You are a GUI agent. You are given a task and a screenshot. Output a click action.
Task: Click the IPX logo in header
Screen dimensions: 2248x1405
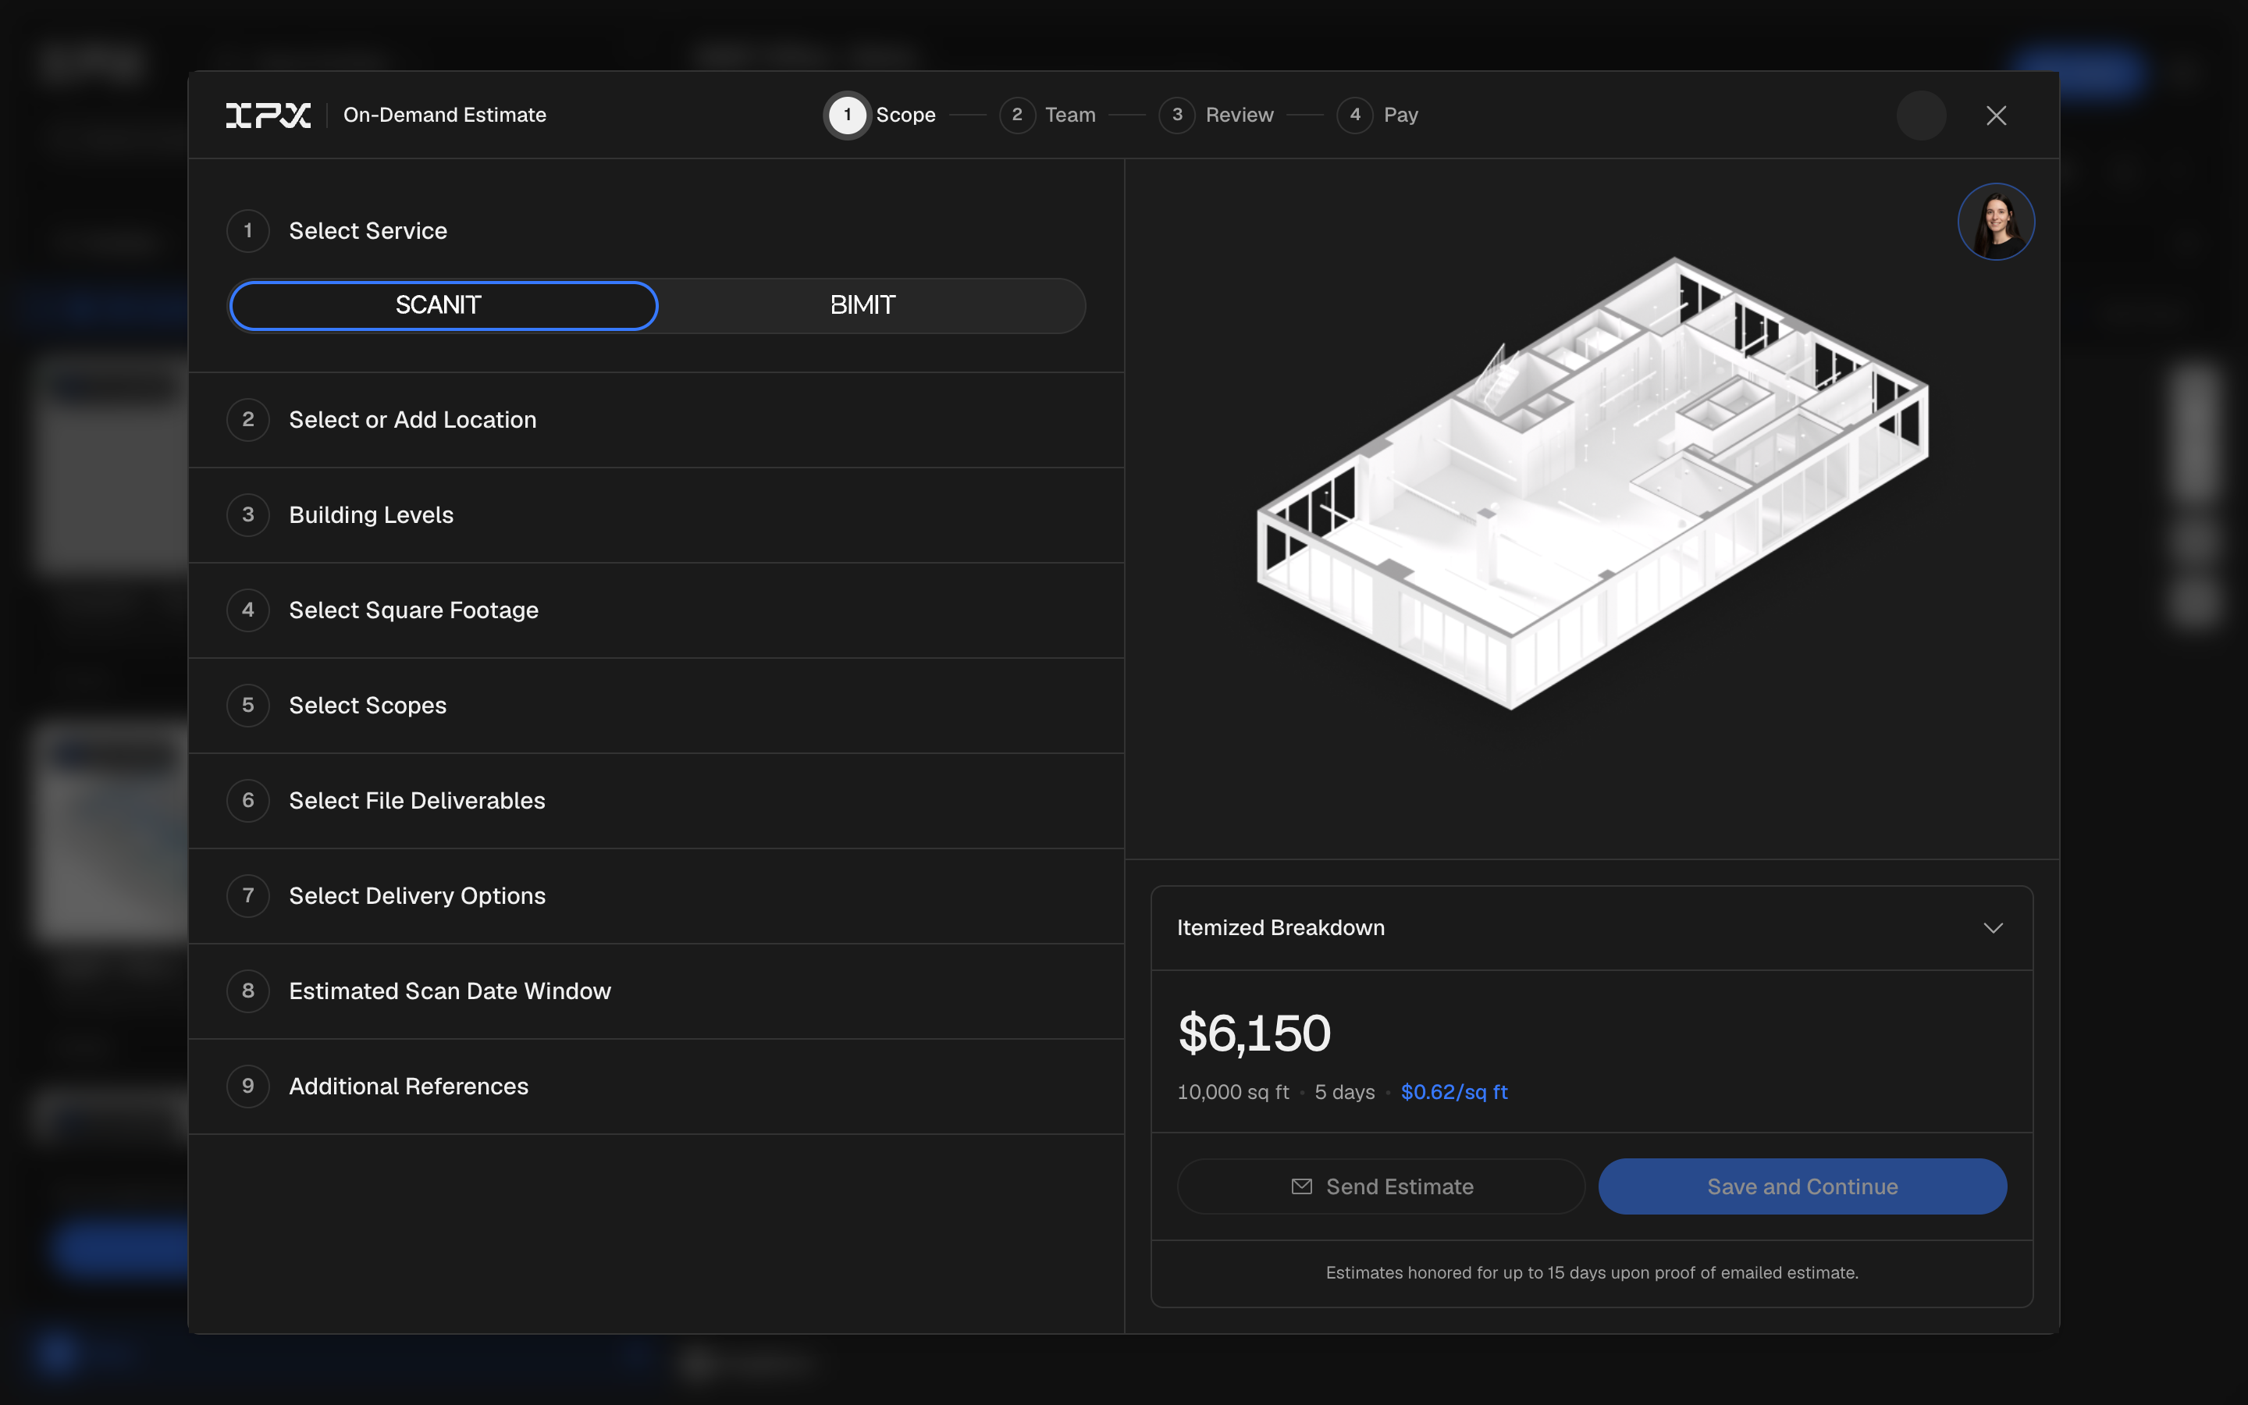pos(268,116)
